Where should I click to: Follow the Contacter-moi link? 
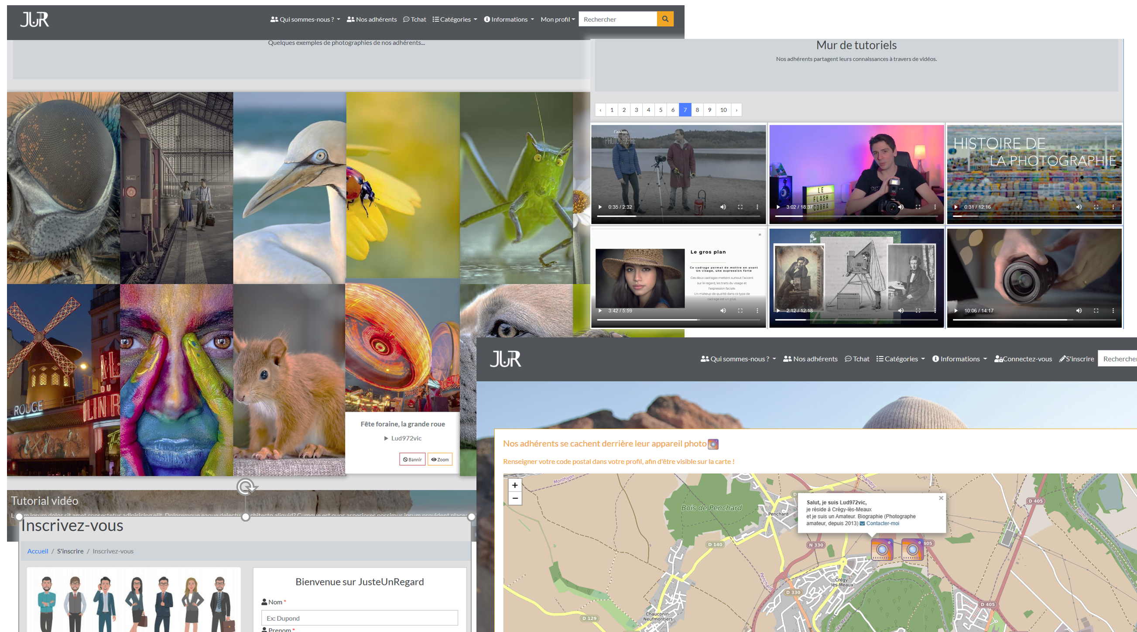[x=882, y=523]
